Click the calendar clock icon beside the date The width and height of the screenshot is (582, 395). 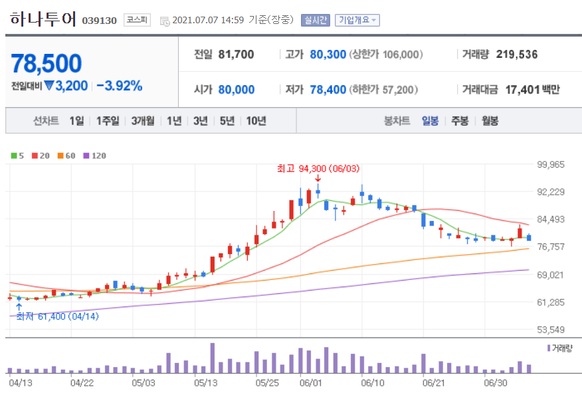[164, 21]
